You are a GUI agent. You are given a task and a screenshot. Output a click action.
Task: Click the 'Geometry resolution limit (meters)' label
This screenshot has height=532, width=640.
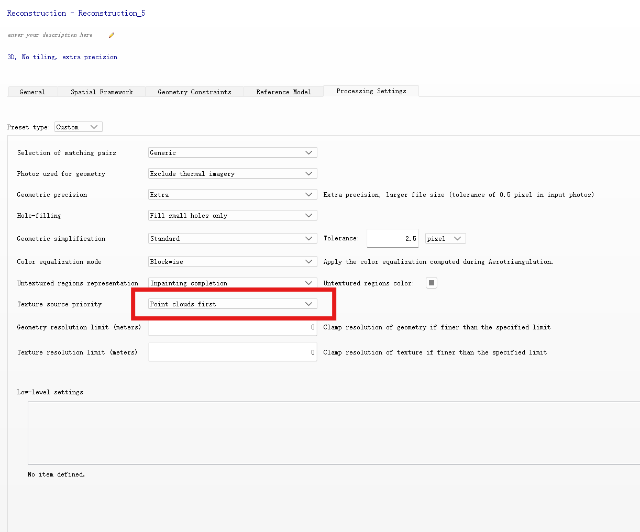click(x=79, y=327)
